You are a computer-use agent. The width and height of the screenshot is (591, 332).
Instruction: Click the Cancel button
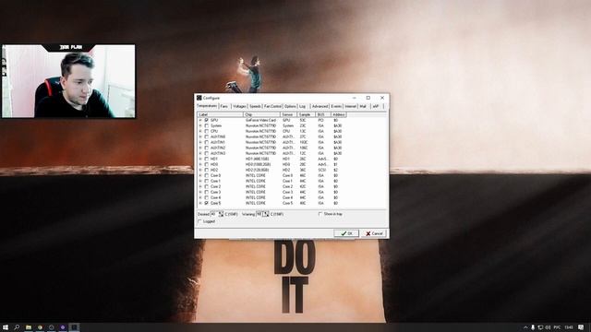374,233
